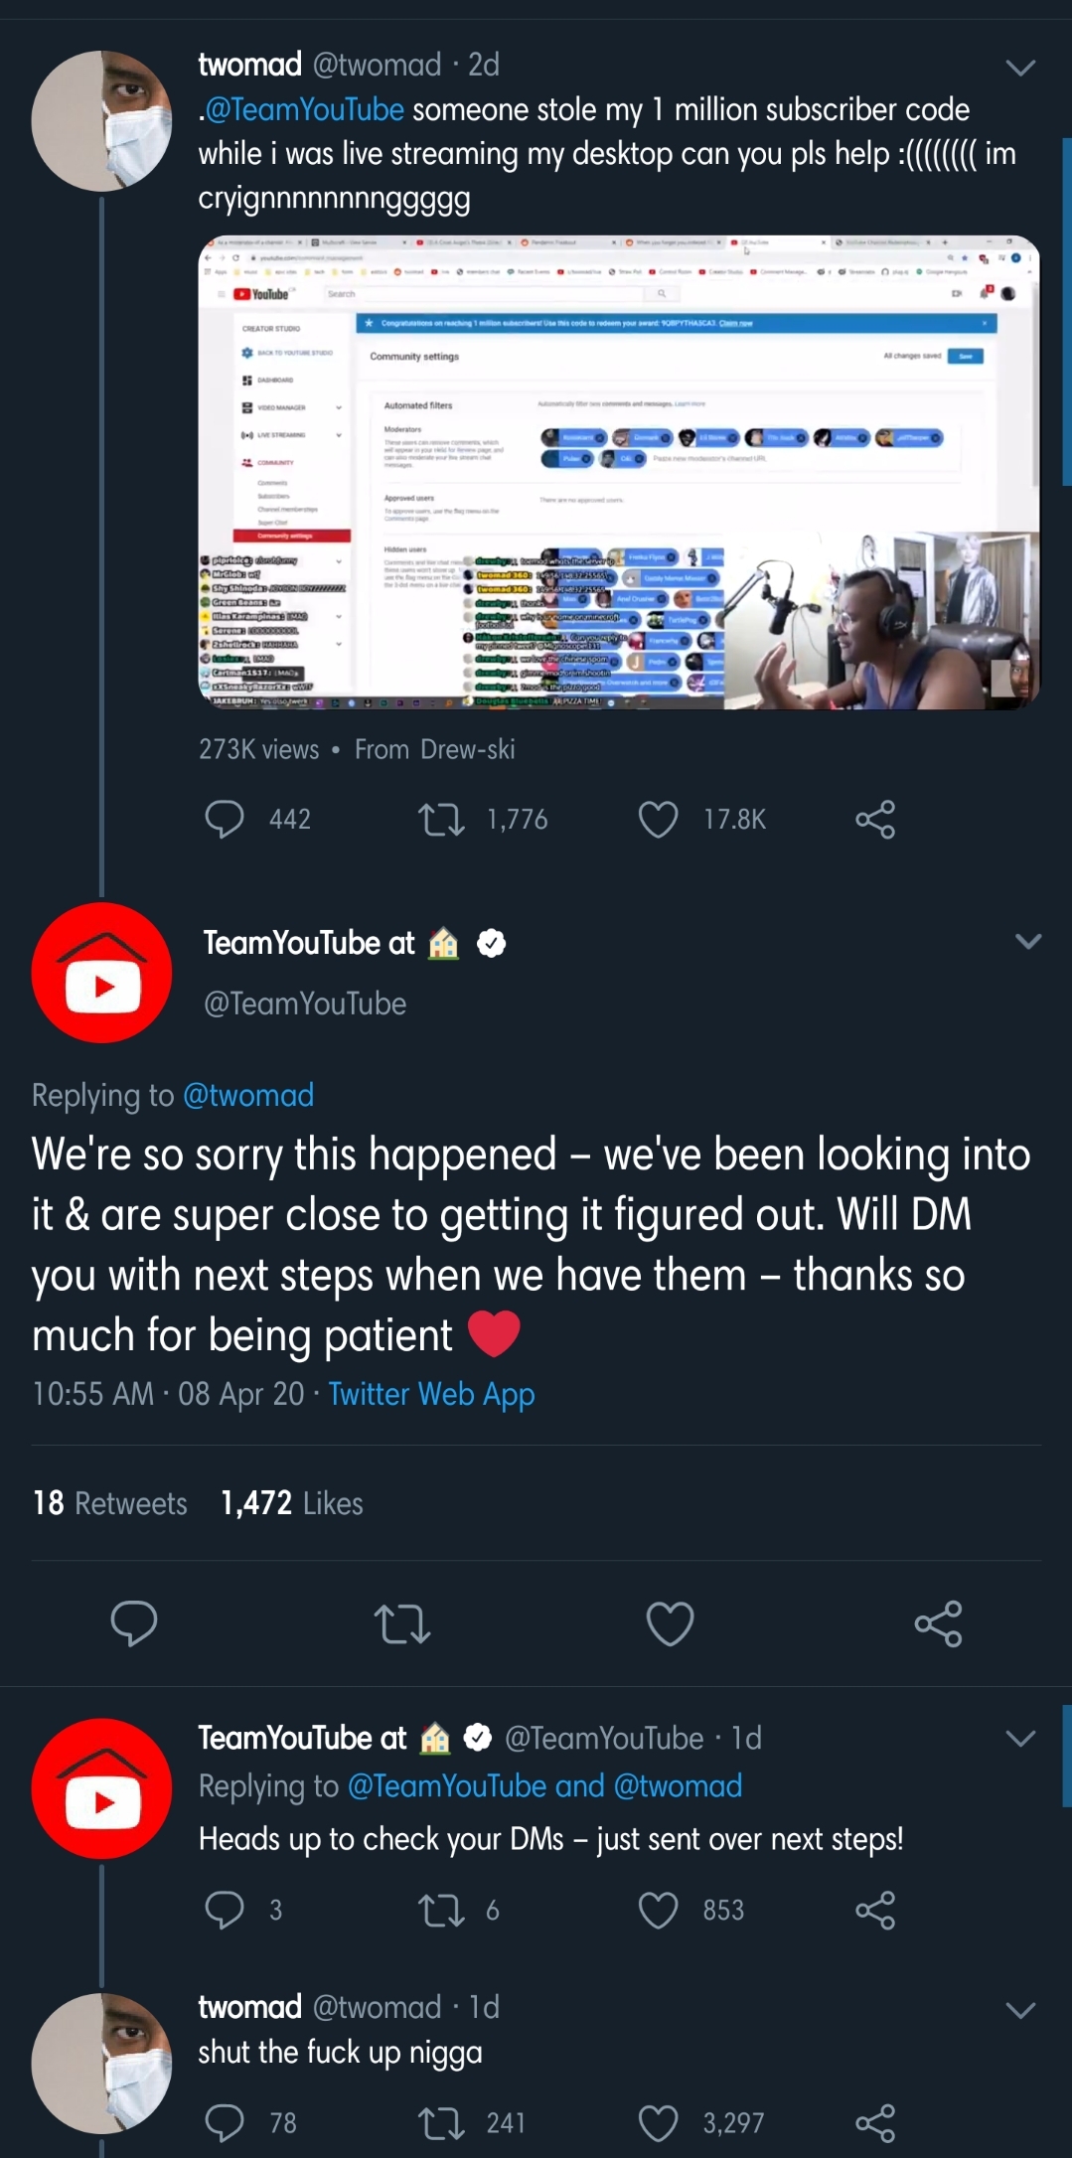The height and width of the screenshot is (2158, 1072).
Task: Retweet twomad's last reply with 241 retweets
Action: pos(441,2123)
